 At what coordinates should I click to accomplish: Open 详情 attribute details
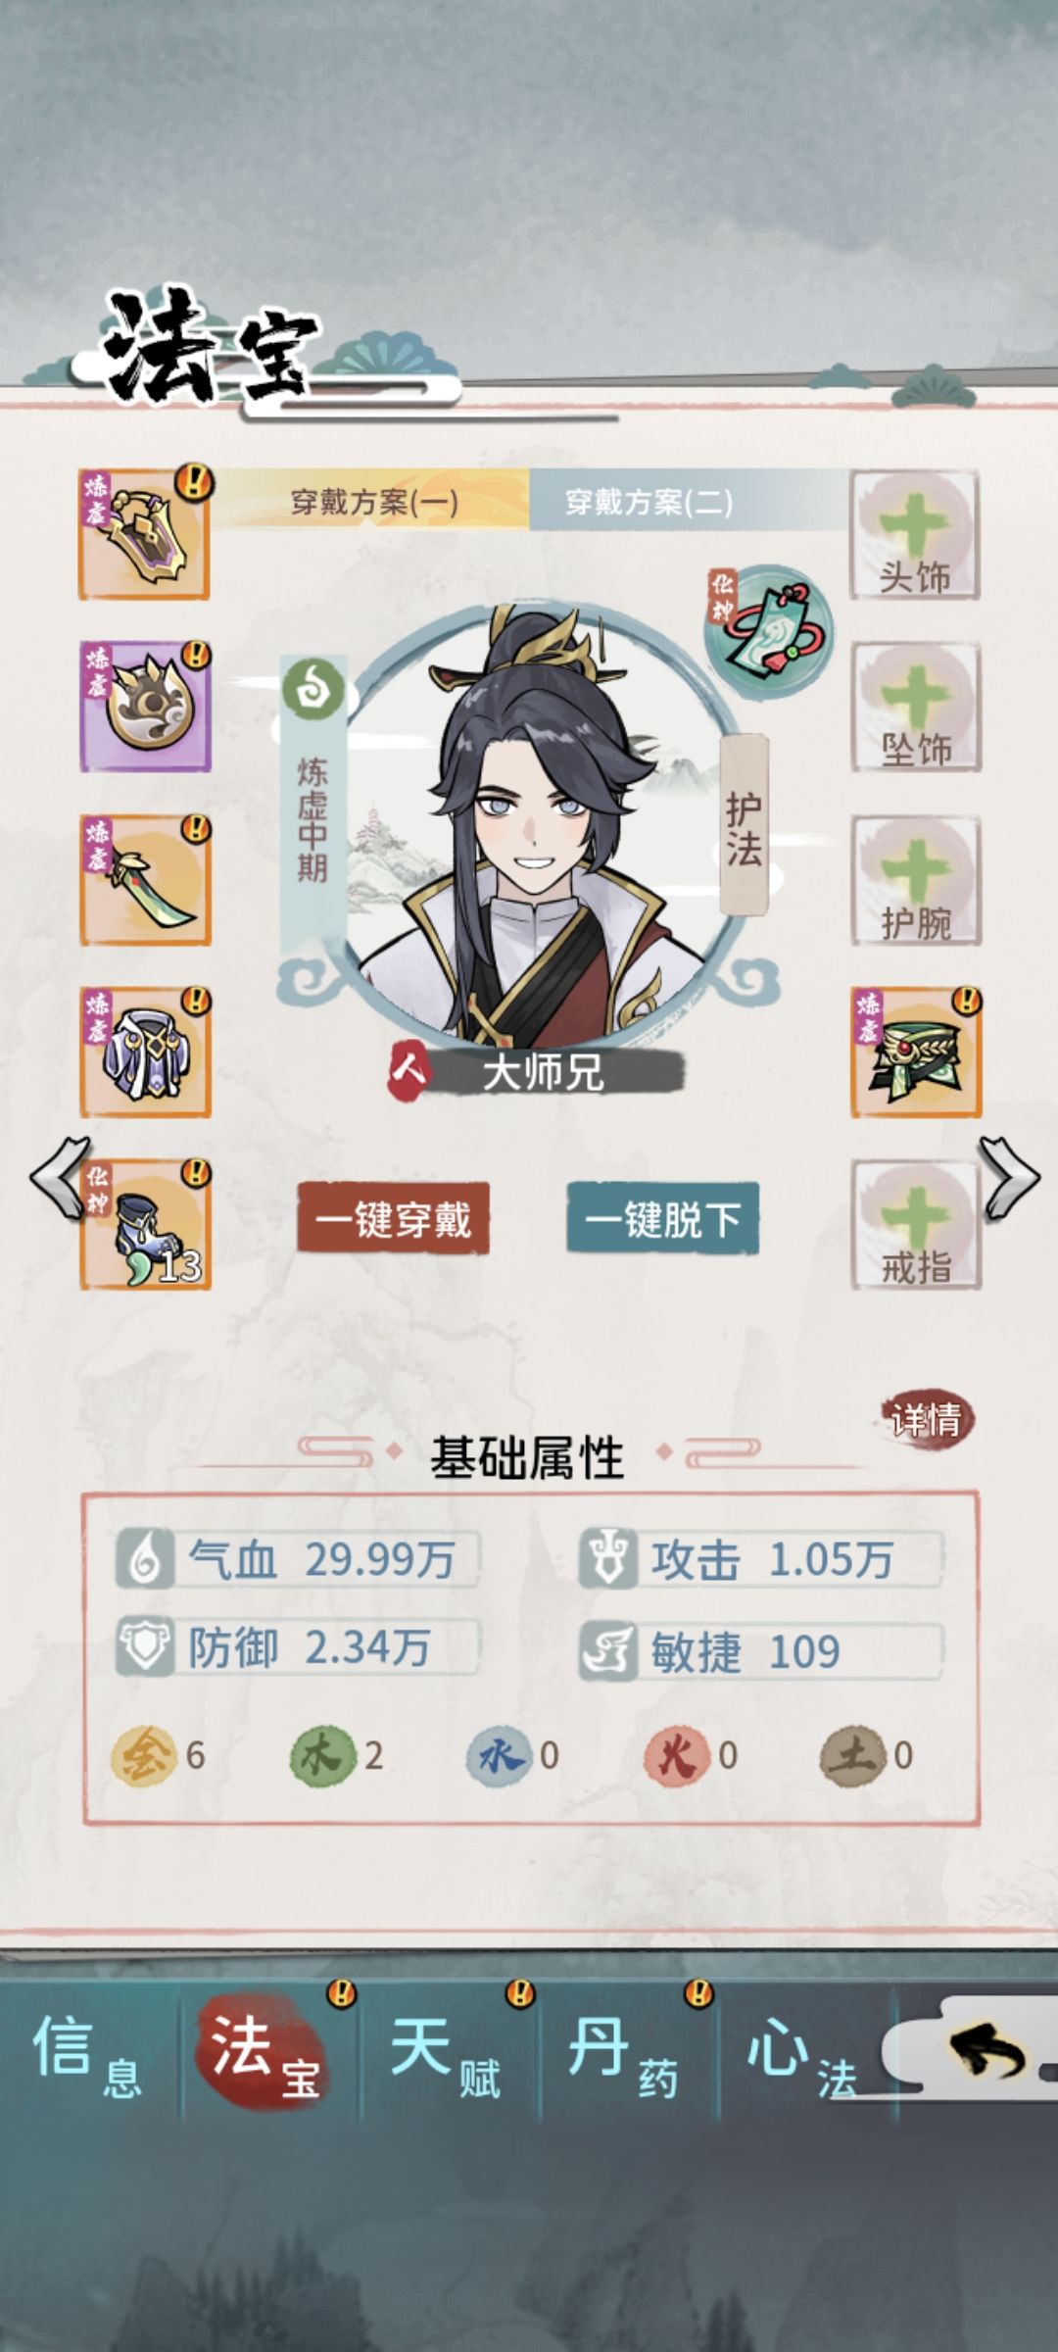(x=926, y=1419)
